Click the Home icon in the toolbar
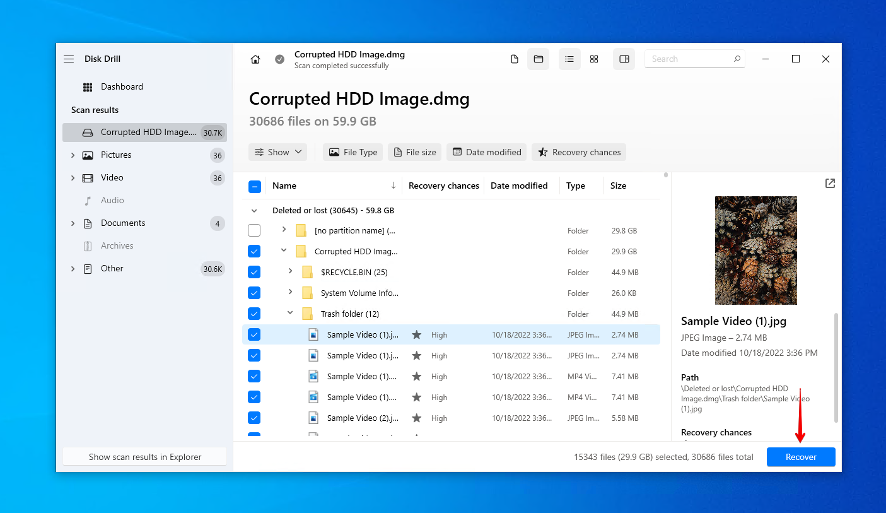 255,59
